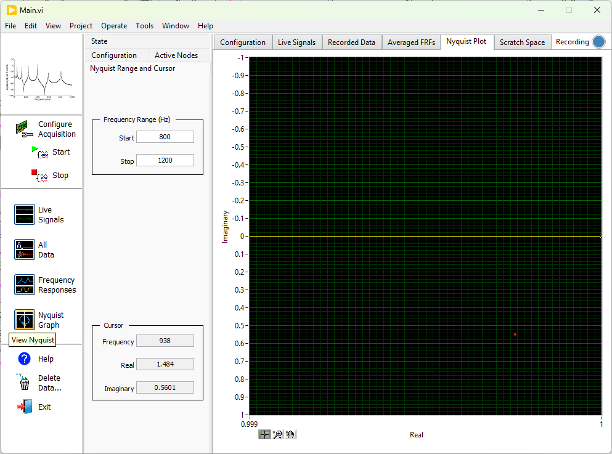Click the Cursor Real value 1.484
The width and height of the screenshot is (612, 454).
[165, 364]
